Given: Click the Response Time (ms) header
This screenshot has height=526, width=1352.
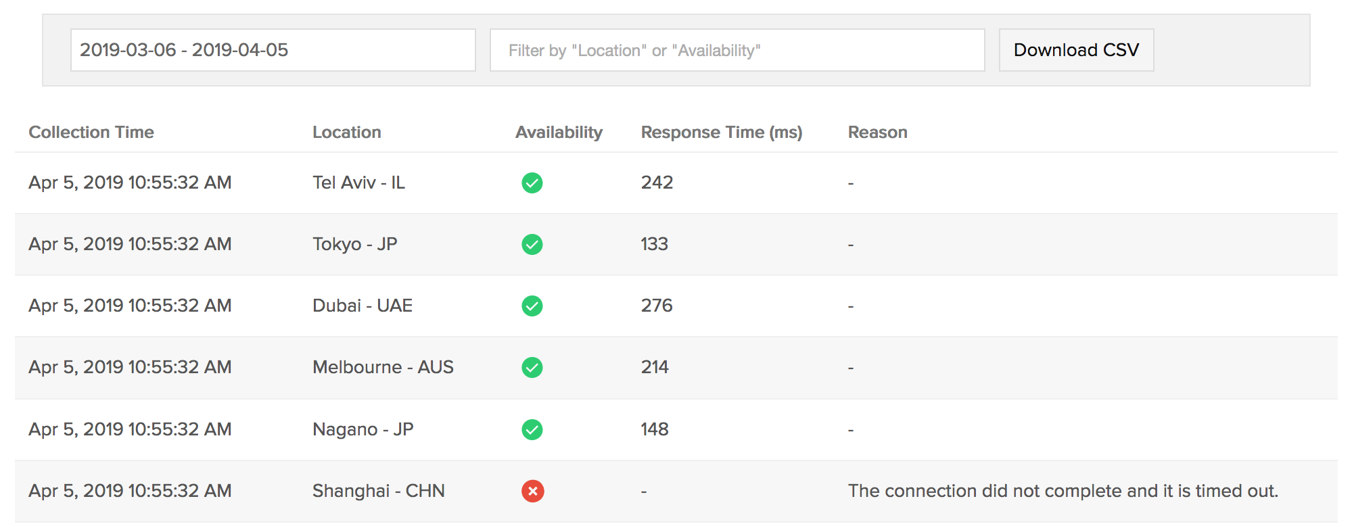Looking at the screenshot, I should pos(722,133).
